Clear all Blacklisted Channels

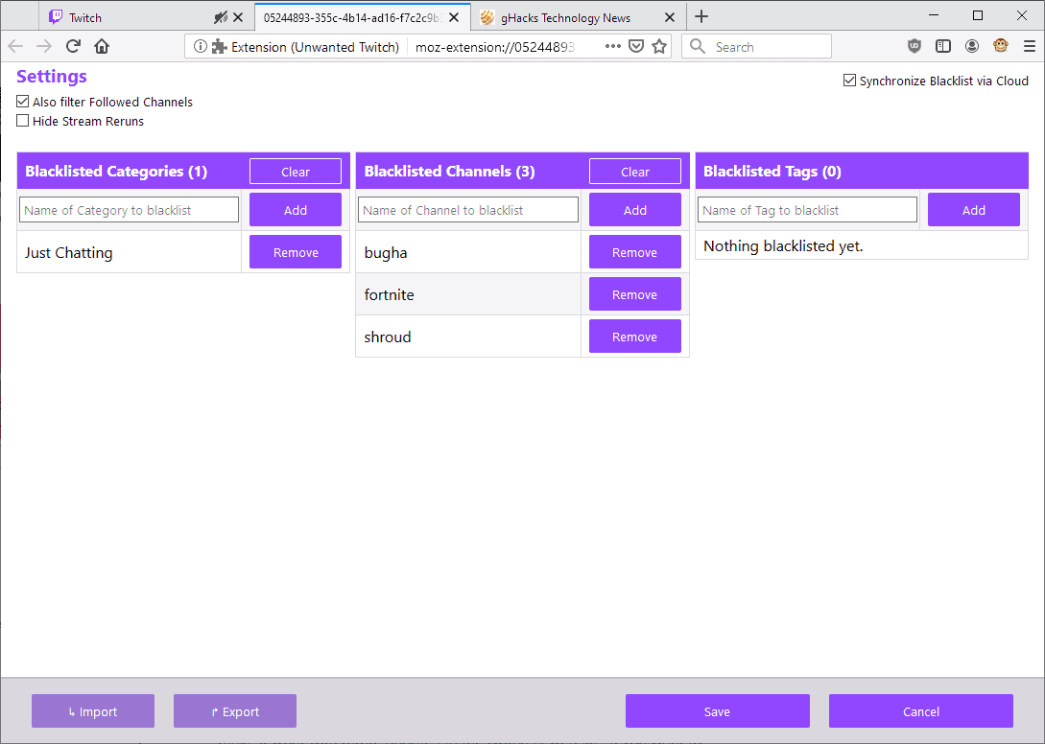(635, 172)
